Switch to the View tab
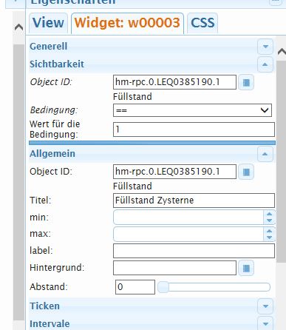 48,23
